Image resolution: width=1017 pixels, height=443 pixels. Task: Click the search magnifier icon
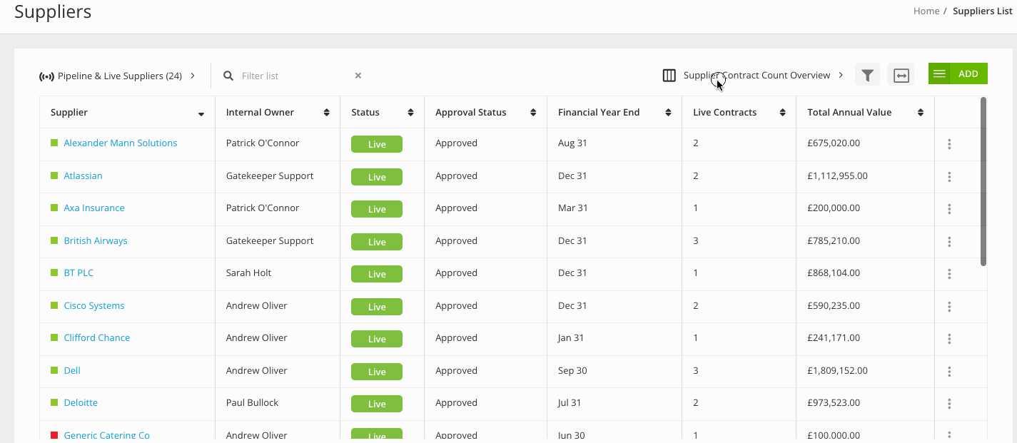pos(228,76)
